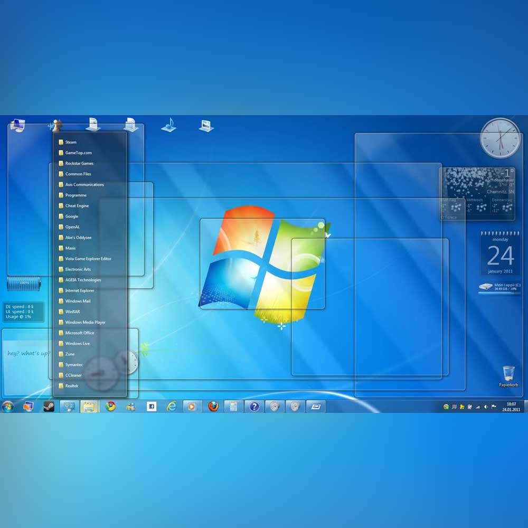528x528 pixels.
Task: Open the Computer icon on desktop
Action: 17,125
